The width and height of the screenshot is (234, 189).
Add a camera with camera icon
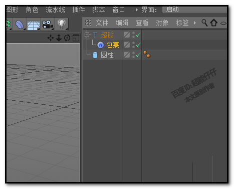(x=48, y=25)
